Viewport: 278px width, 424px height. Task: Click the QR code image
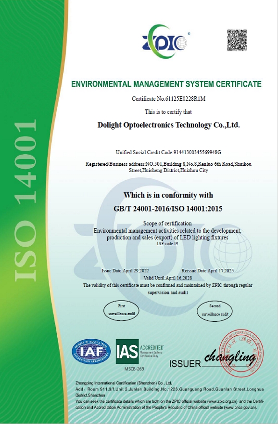[x=237, y=40]
